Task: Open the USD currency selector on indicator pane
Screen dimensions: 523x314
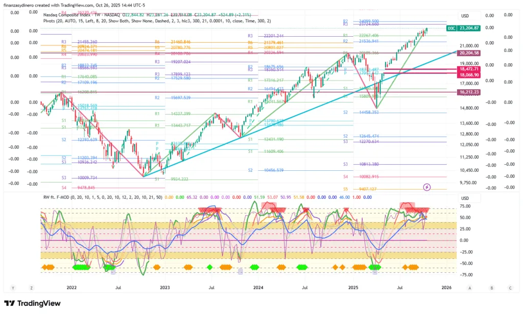Action: tap(464, 198)
